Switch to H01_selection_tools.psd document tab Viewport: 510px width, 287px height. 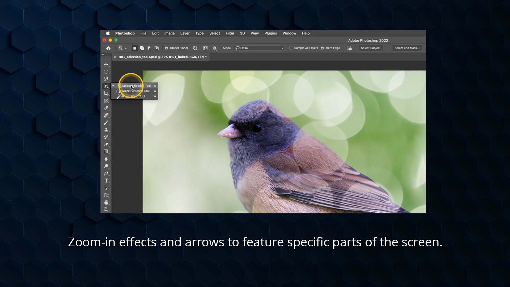click(162, 57)
